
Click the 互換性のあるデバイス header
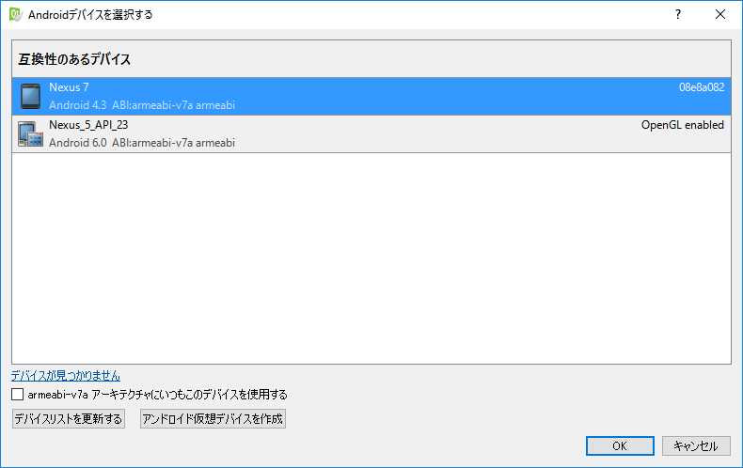[74, 59]
